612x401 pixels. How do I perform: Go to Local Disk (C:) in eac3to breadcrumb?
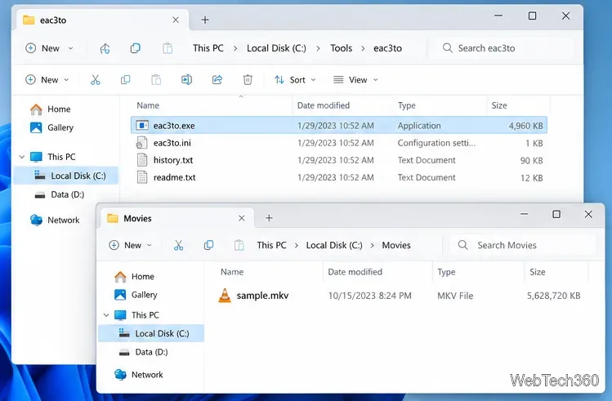click(276, 48)
